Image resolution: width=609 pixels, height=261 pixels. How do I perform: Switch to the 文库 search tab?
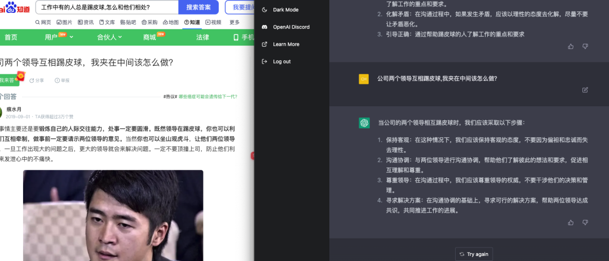(107, 22)
